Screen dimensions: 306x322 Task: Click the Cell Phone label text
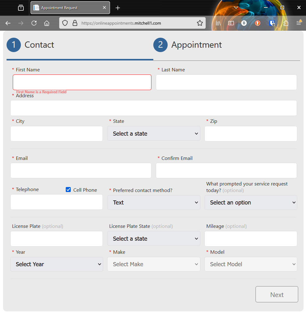(85, 190)
